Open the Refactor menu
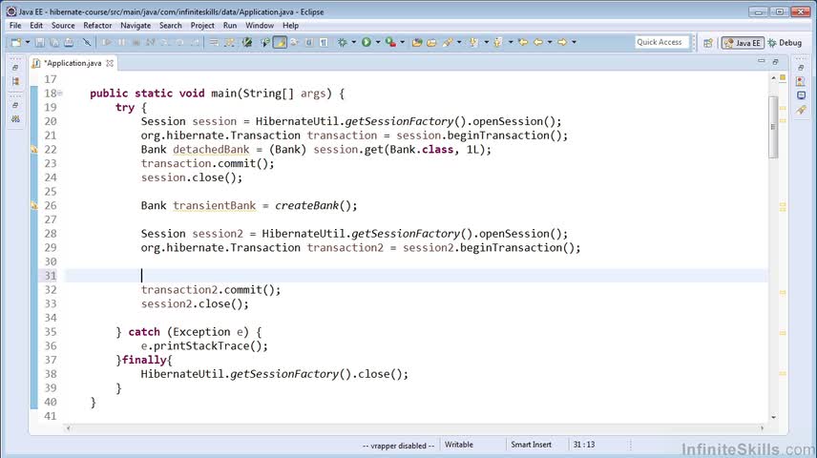This screenshot has height=458, width=817. coord(97,25)
